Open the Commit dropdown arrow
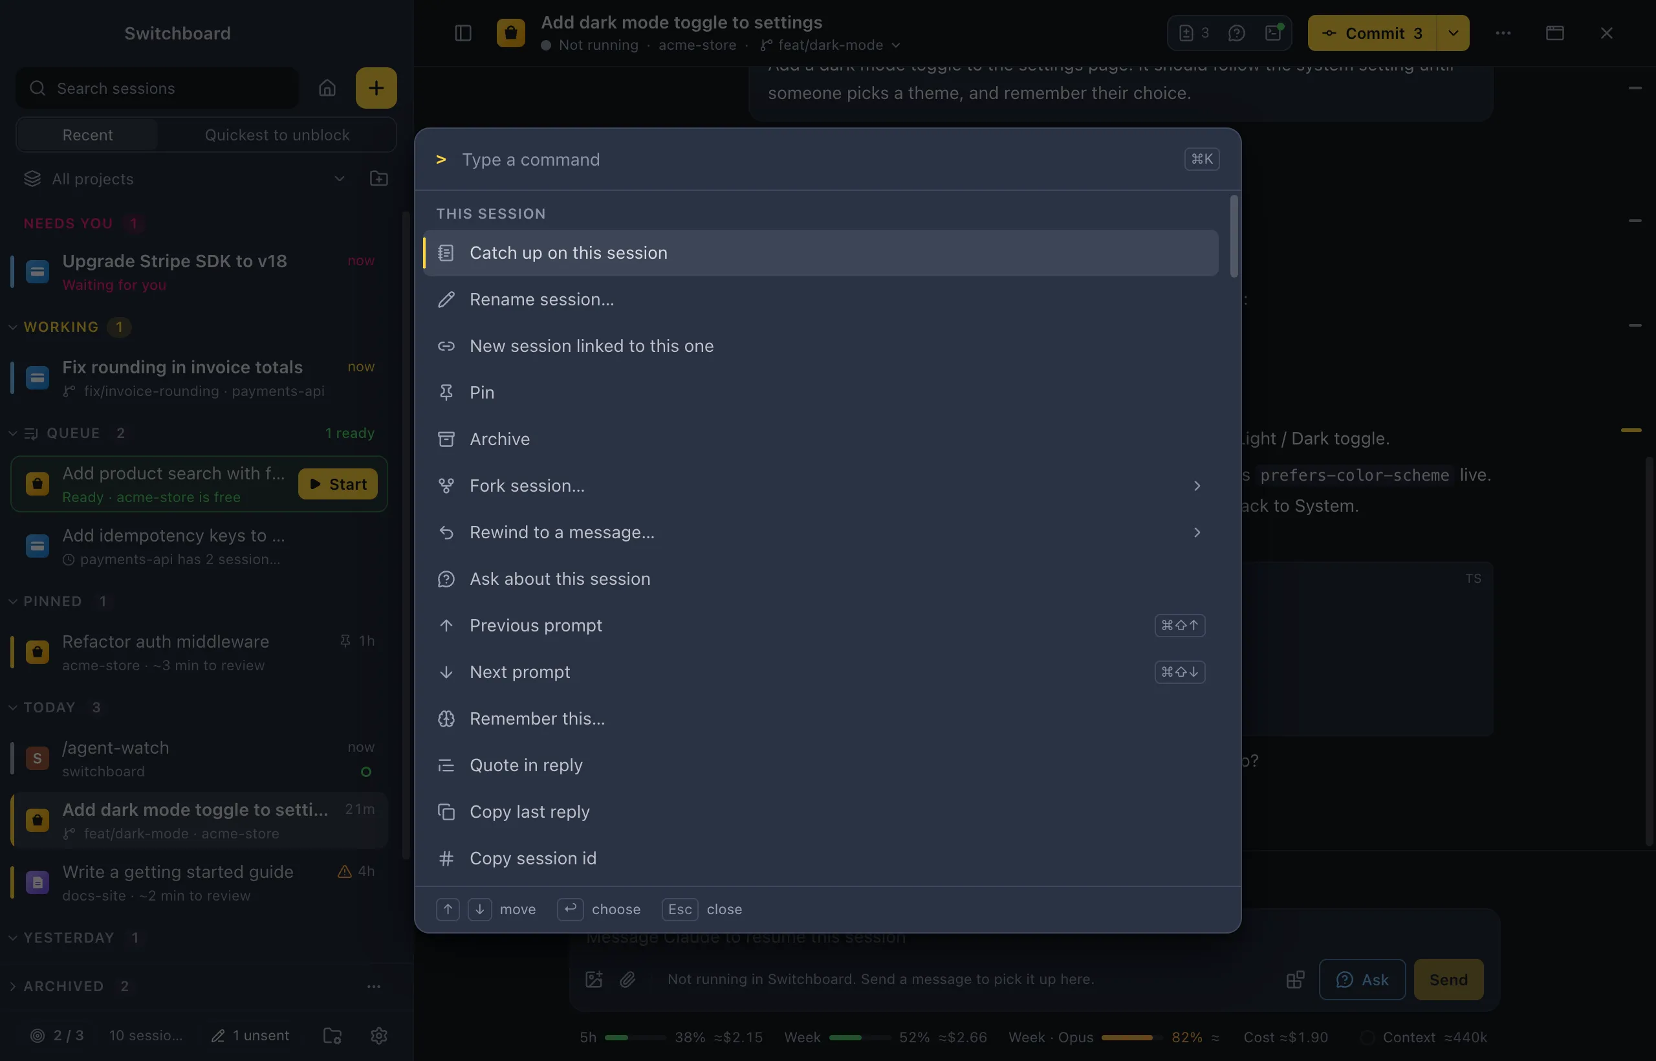Screen dimensions: 1656x1061 click(x=1453, y=33)
